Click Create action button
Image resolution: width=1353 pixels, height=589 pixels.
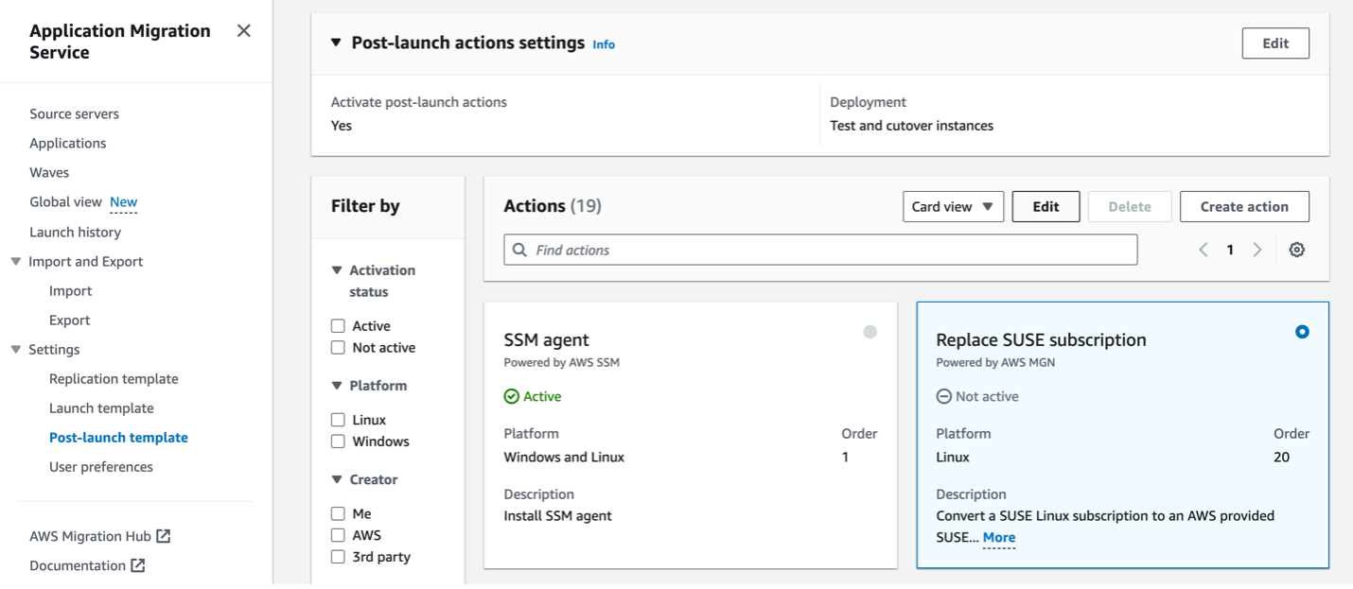click(x=1244, y=206)
